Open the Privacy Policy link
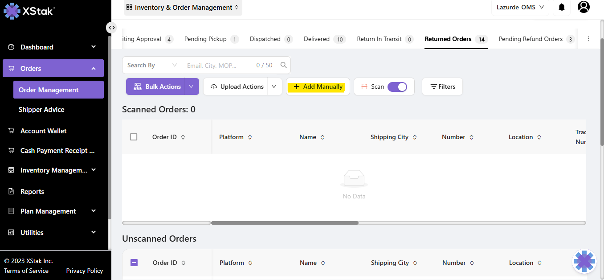The height and width of the screenshot is (280, 604). (84, 271)
